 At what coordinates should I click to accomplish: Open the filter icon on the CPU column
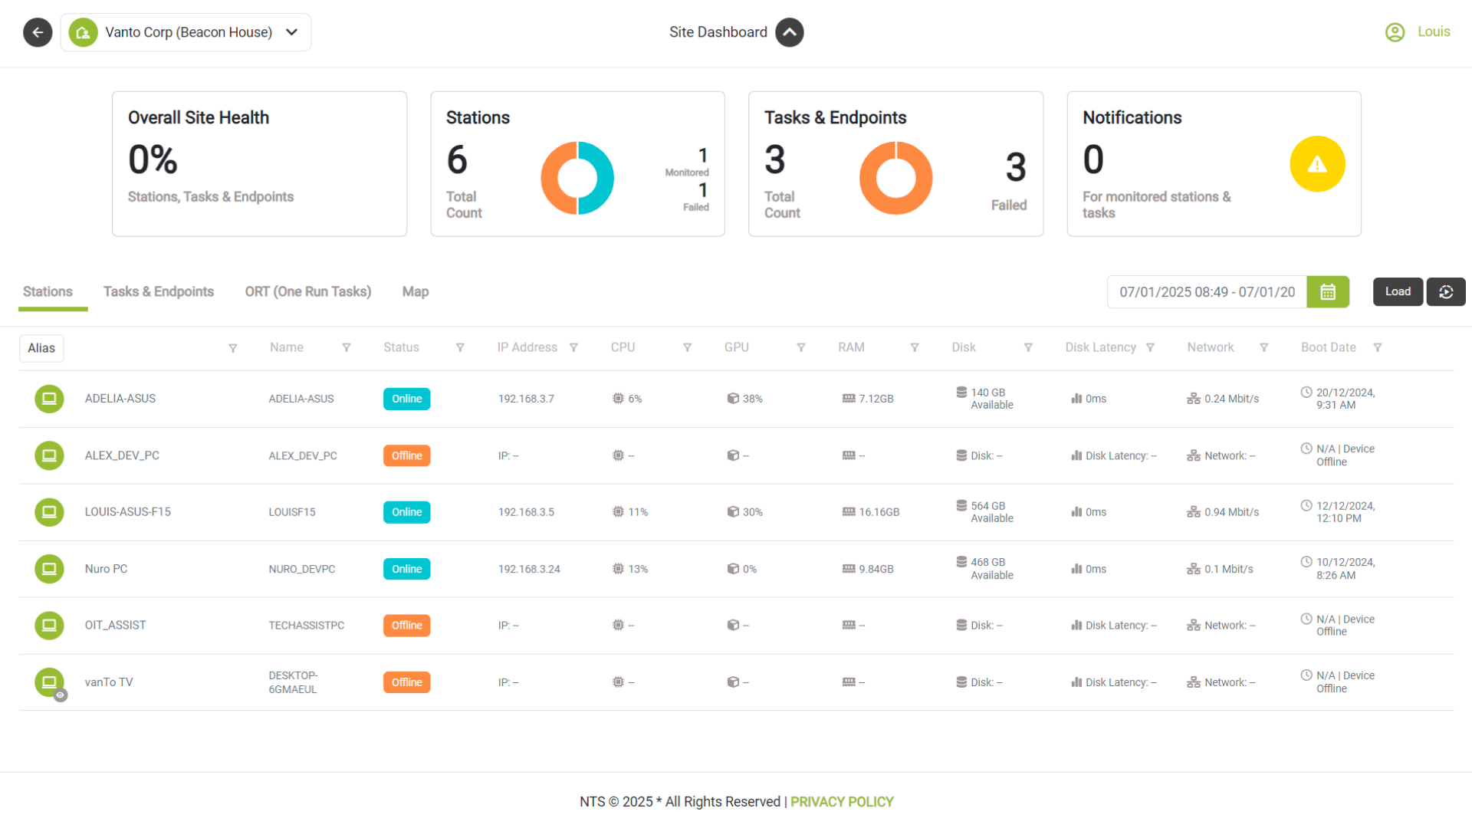687,347
